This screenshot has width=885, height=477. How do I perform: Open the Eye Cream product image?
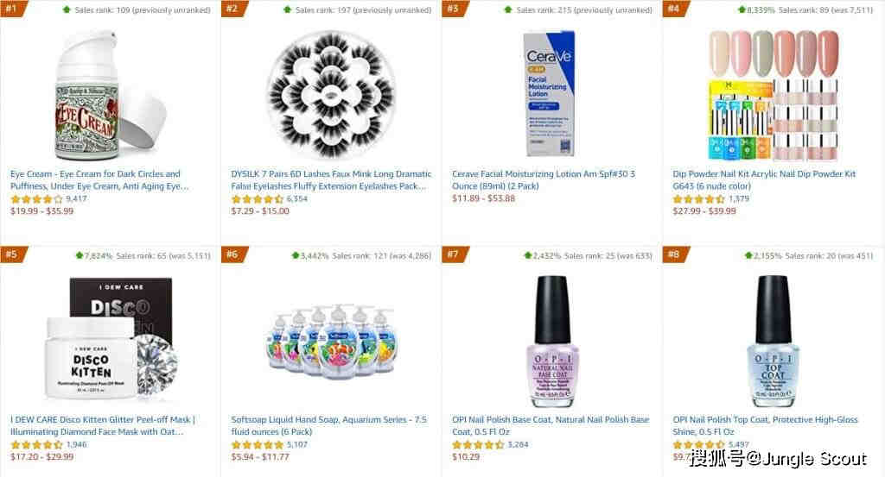pos(110,95)
